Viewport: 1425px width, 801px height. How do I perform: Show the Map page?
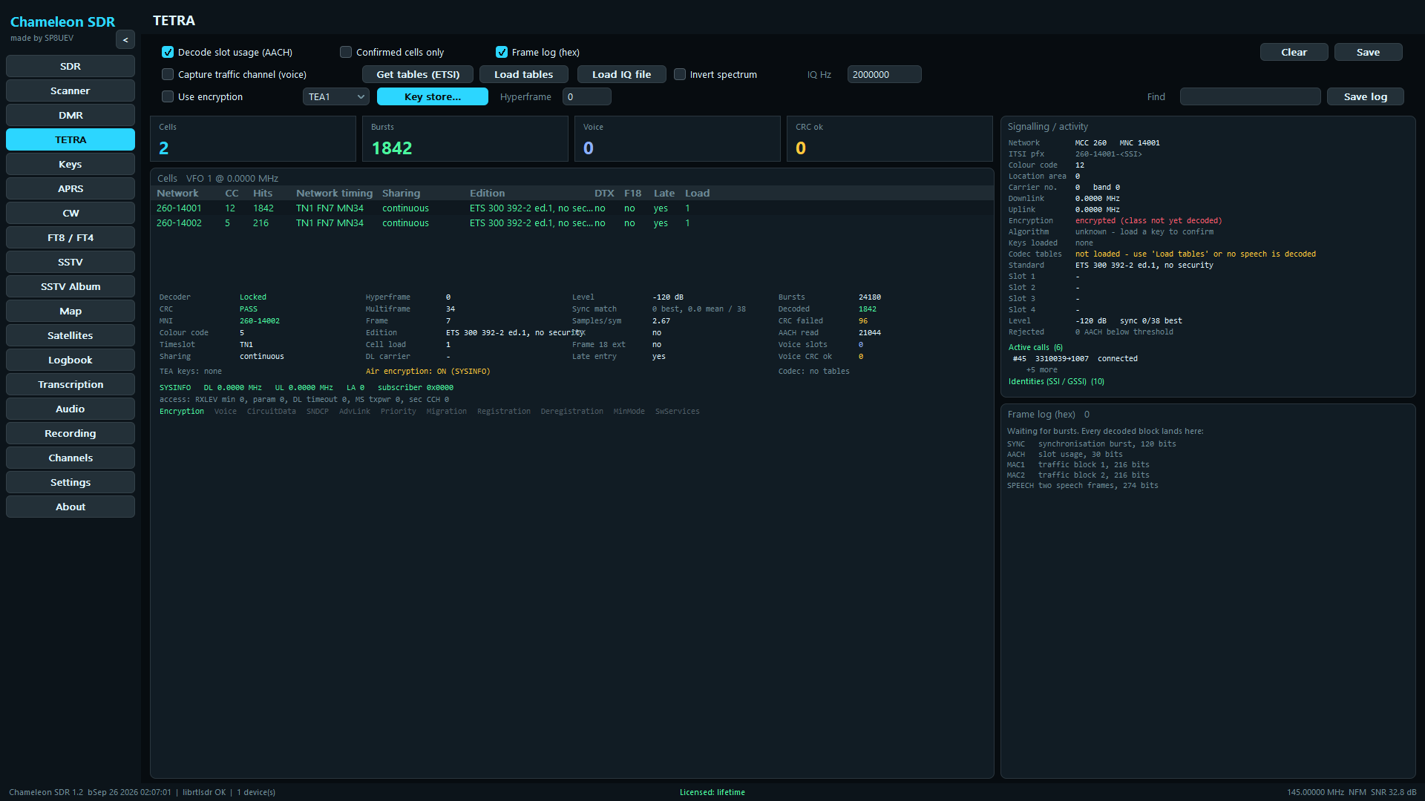[x=71, y=311]
